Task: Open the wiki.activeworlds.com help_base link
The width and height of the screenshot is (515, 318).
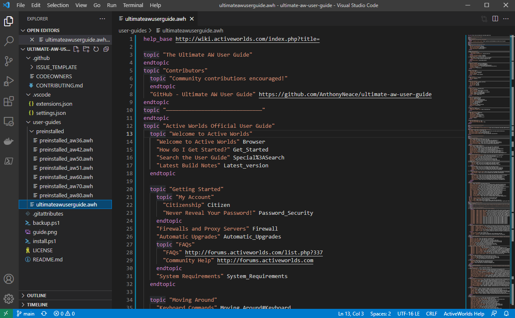Action: point(248,39)
